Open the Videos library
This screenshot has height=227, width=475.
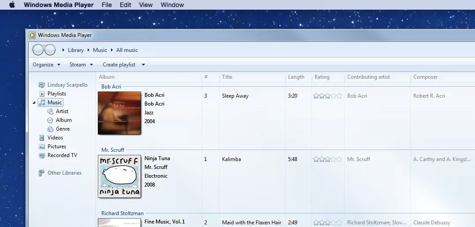coord(55,138)
